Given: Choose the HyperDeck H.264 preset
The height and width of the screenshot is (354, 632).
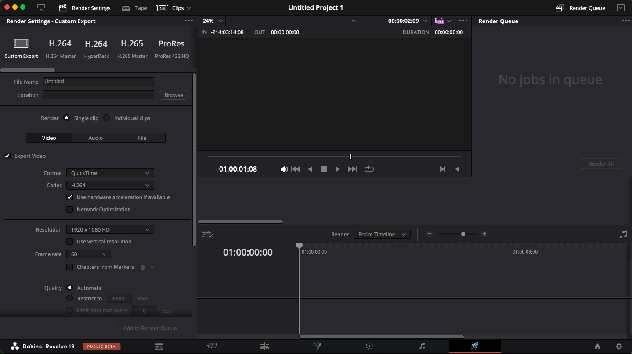Looking at the screenshot, I should point(97,48).
